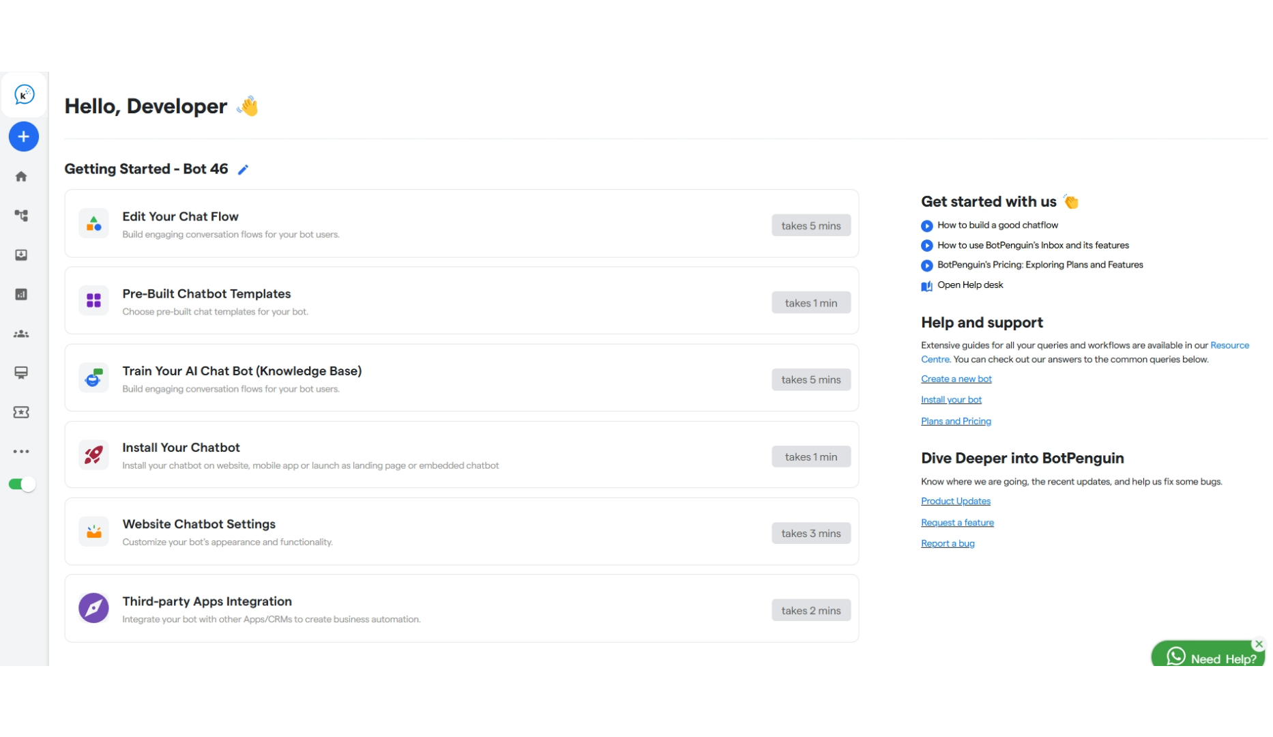Click Install your chatbot on website description
The height and width of the screenshot is (737, 1273).
310,466
